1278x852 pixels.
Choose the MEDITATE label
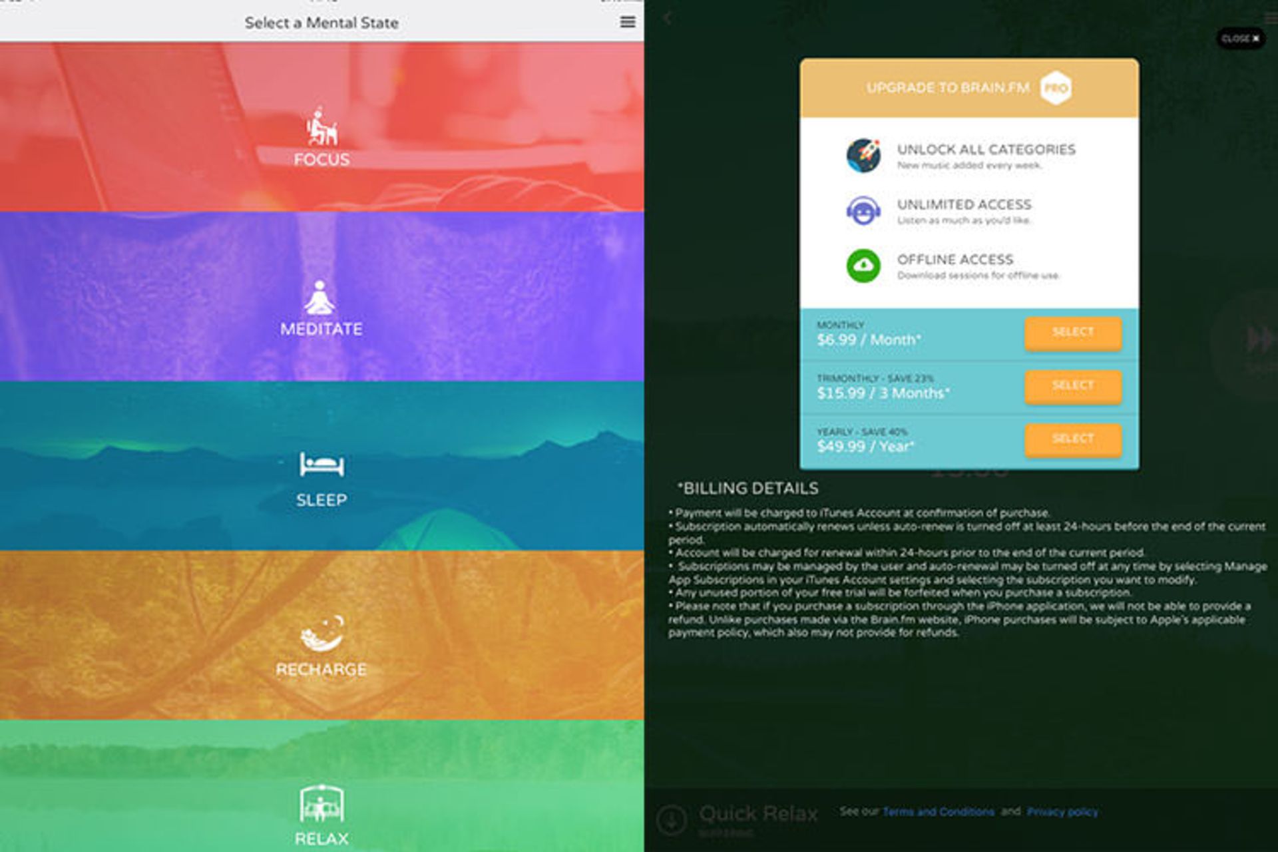(x=321, y=329)
